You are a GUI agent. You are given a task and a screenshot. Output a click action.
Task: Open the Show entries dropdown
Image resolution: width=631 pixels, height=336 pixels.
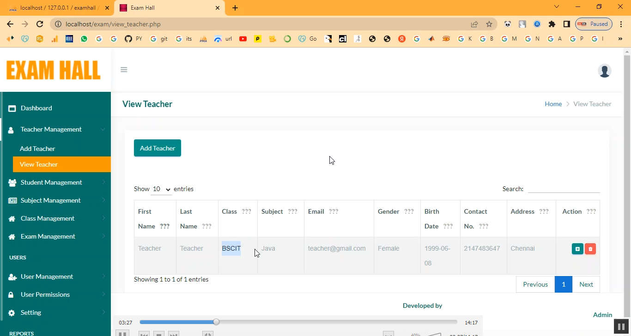click(162, 189)
